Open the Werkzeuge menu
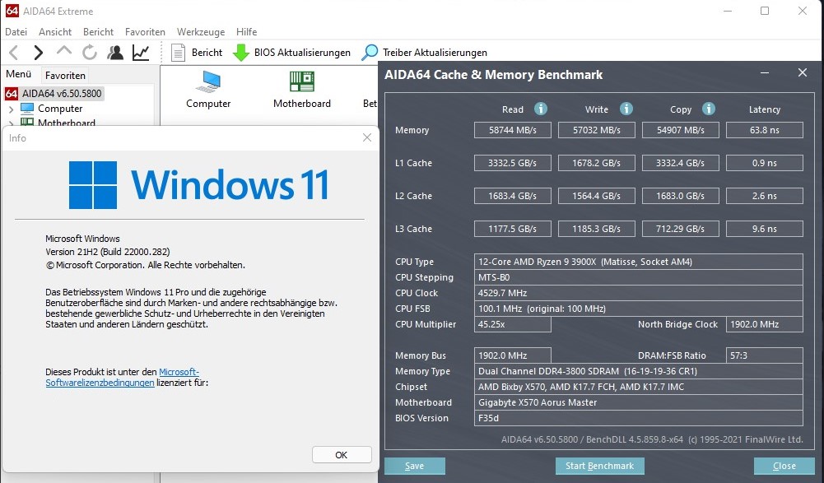 pos(201,32)
